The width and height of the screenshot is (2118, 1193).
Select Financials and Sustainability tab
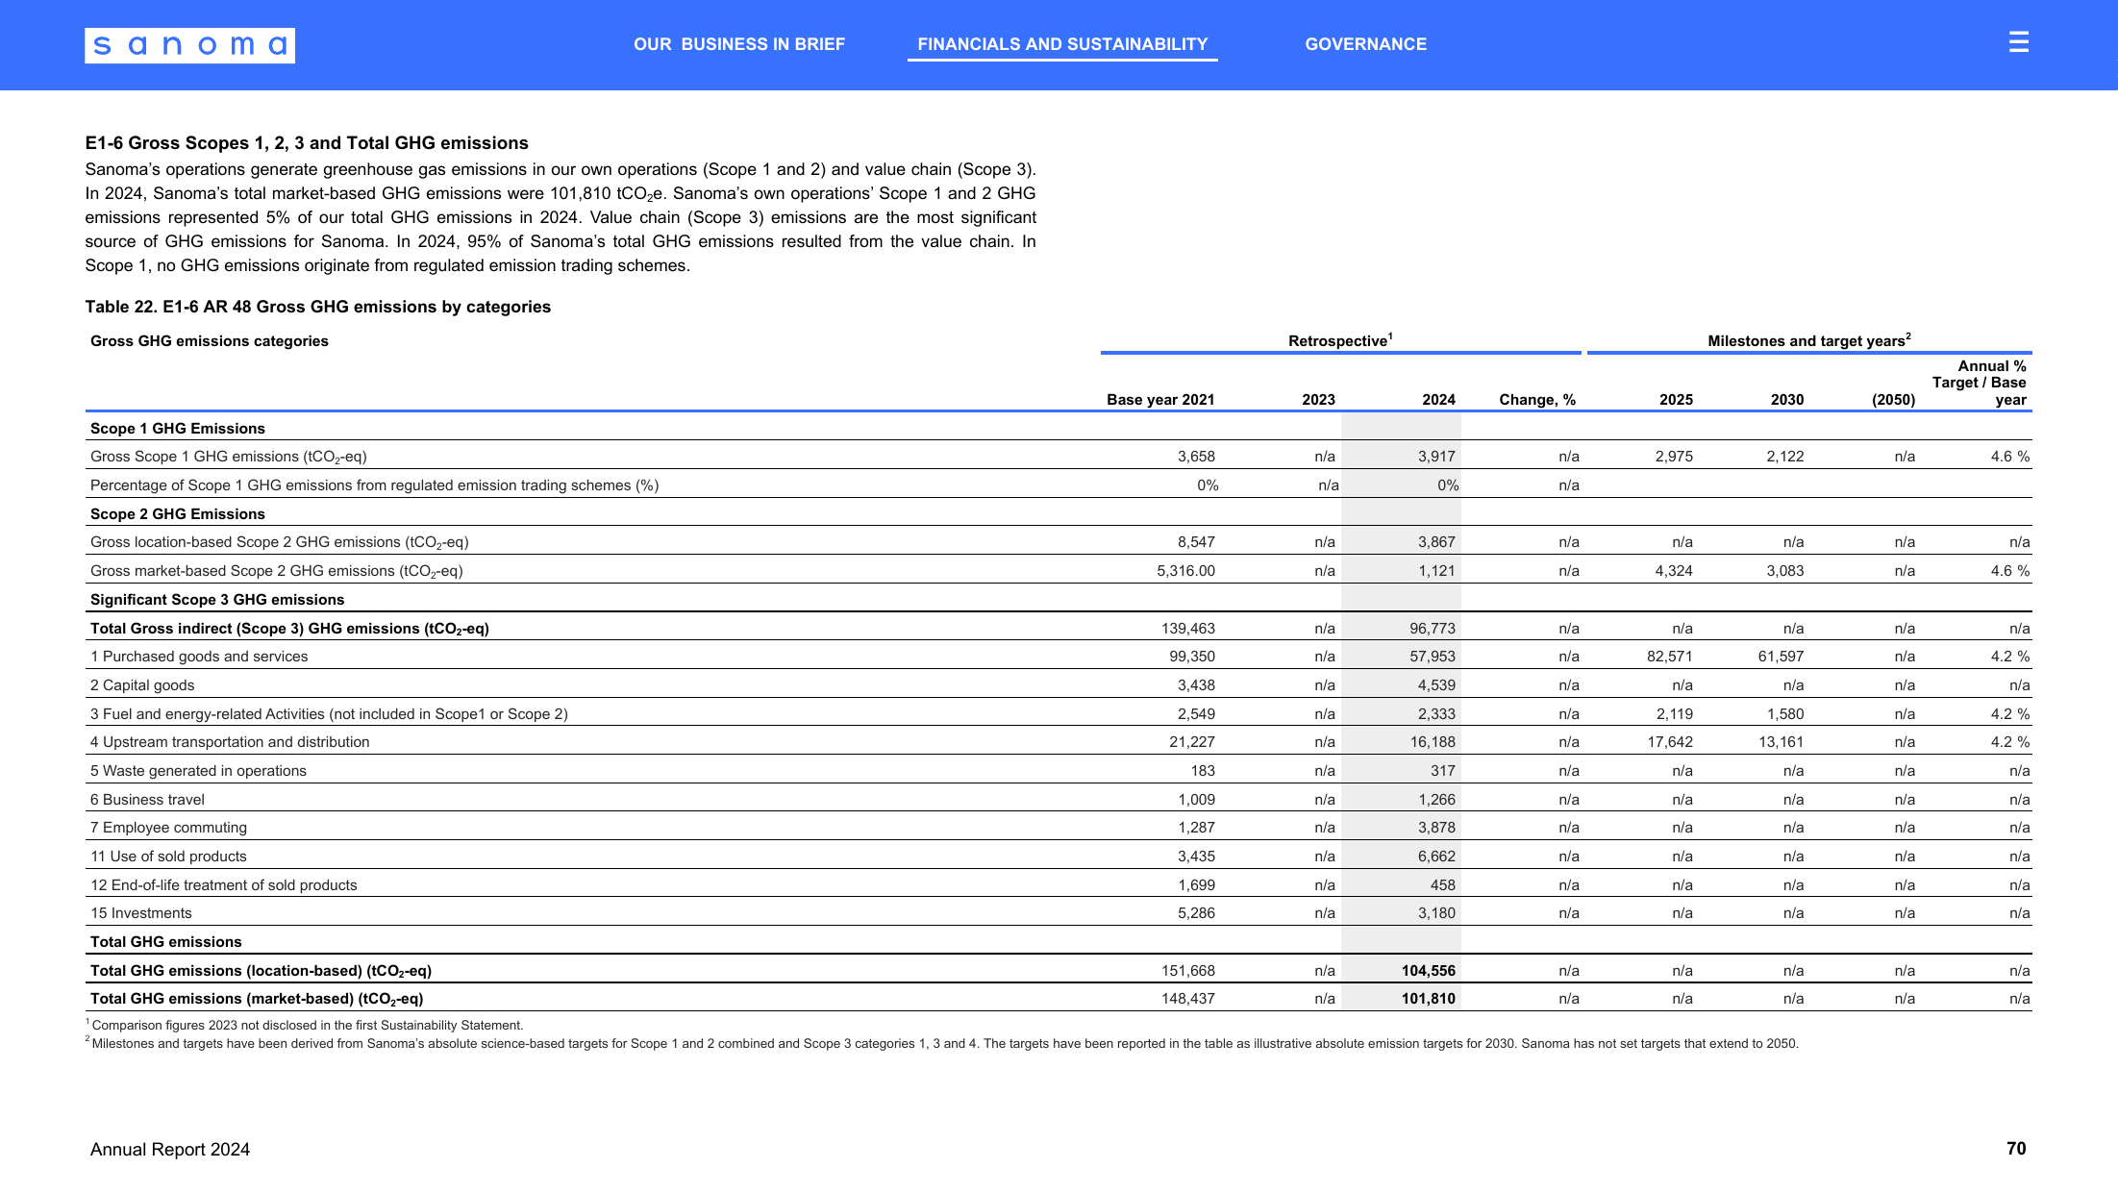pyautogui.click(x=1062, y=44)
